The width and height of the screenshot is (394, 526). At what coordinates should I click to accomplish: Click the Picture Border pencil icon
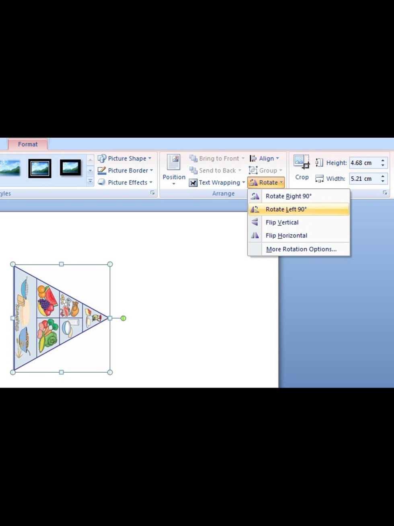click(x=102, y=171)
